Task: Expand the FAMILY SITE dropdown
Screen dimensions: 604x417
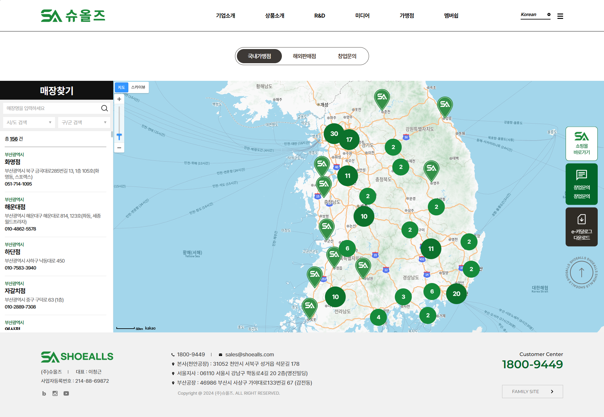Action: [532, 392]
